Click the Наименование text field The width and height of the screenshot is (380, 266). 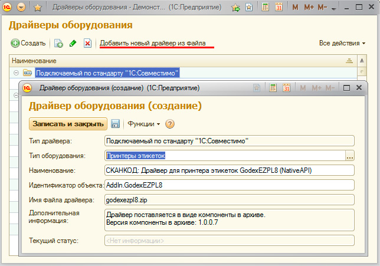tap(228, 170)
